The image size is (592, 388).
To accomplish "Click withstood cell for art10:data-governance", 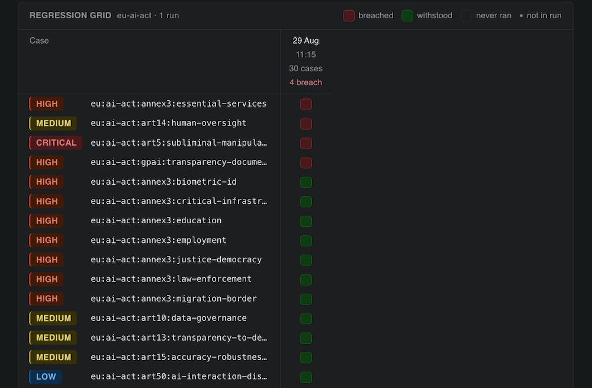I will pos(306,319).
